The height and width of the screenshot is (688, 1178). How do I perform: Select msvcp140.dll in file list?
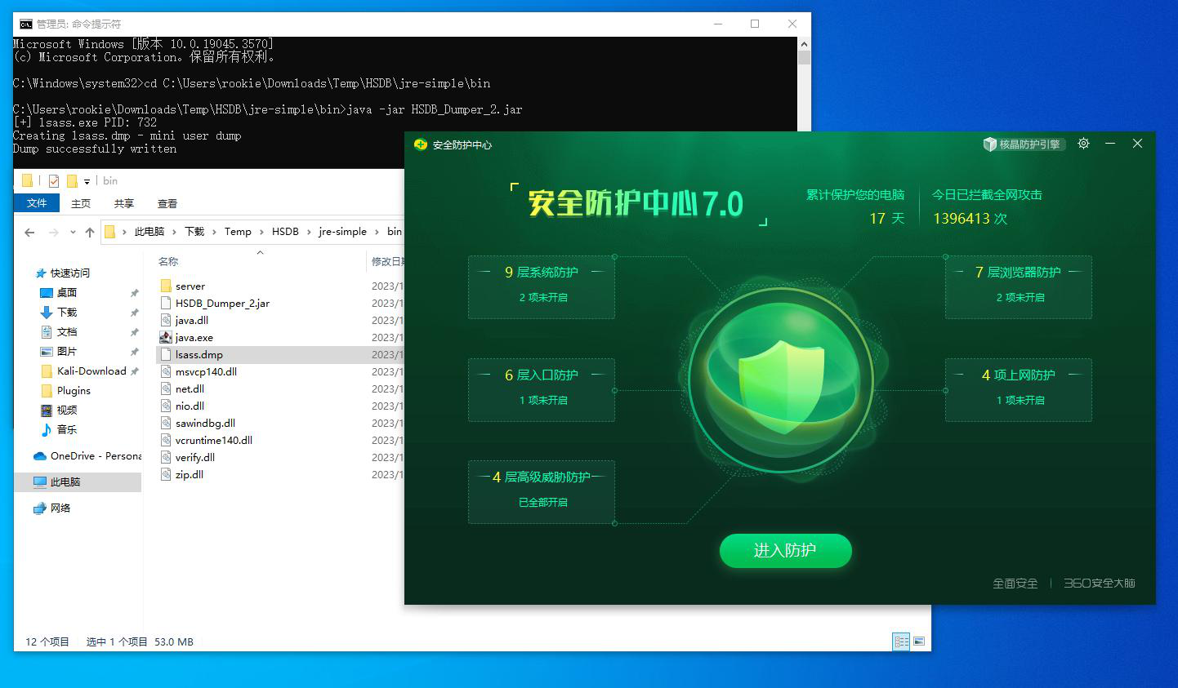point(206,371)
